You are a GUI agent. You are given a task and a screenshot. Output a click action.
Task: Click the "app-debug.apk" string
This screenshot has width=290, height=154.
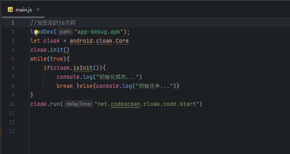pos(99,32)
